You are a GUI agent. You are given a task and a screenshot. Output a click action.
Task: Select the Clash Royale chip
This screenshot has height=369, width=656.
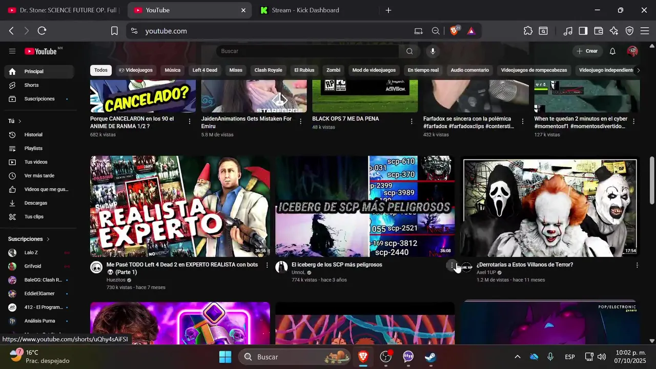(269, 70)
